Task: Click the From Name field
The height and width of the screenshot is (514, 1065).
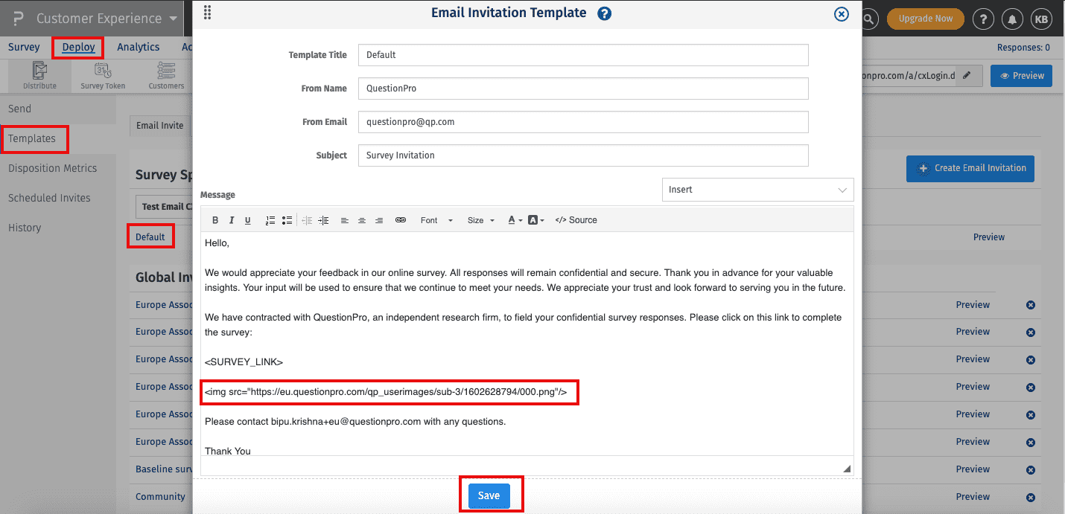Action: [x=583, y=89]
